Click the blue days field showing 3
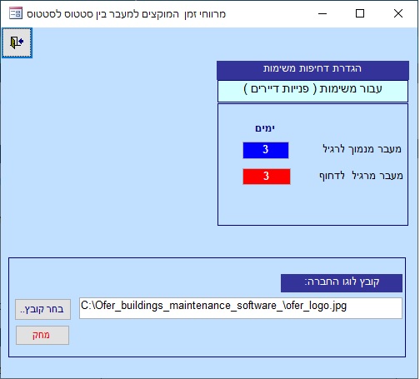The height and width of the screenshot is (379, 420). coord(266,150)
